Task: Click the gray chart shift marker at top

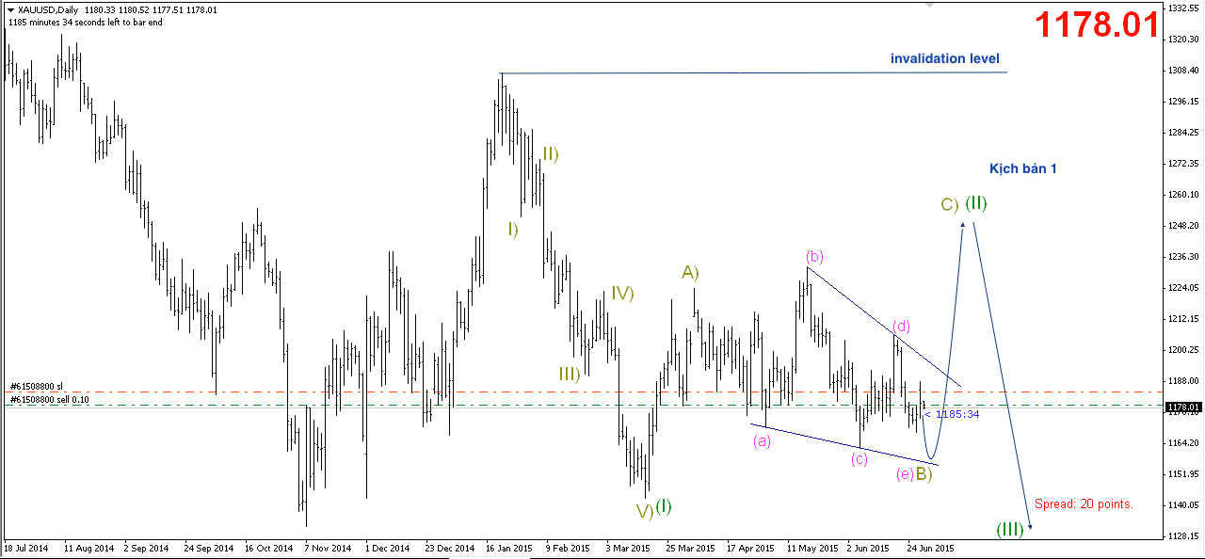Action: click(x=931, y=6)
